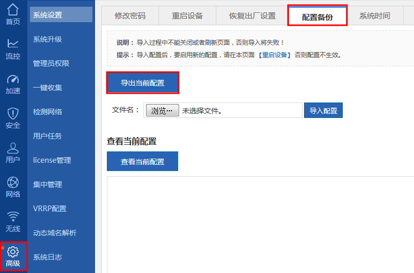The height and width of the screenshot is (273, 414).
Task: Open the 网络 globe icon
Action: coord(13,183)
